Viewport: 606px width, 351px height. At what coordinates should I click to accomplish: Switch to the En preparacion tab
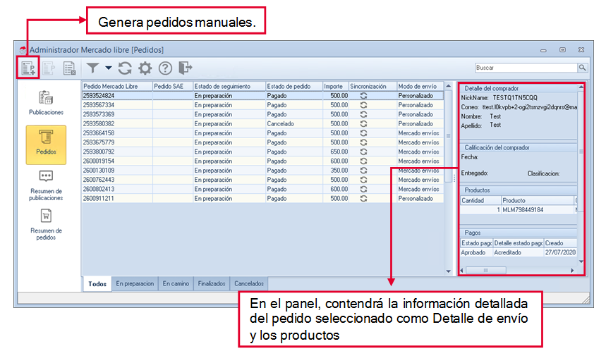pyautogui.click(x=135, y=283)
